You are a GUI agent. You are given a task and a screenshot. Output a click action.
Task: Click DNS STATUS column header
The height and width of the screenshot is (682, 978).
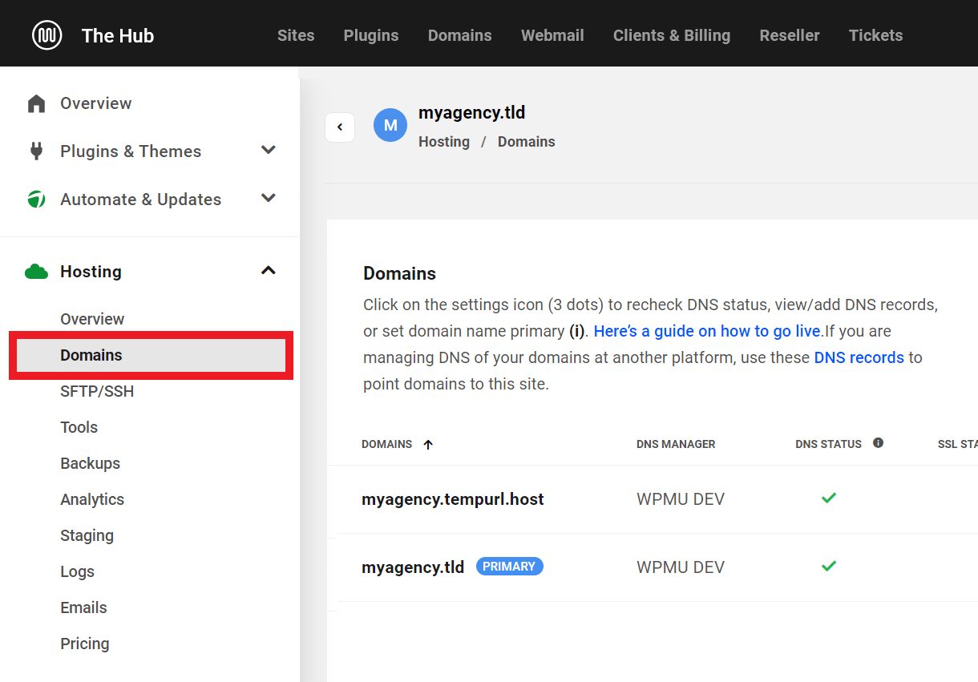(x=828, y=444)
